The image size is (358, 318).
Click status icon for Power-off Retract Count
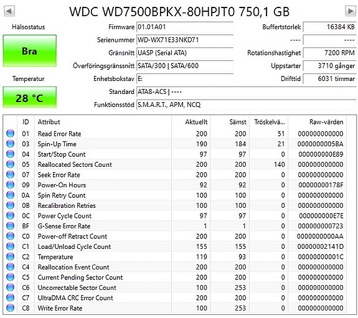click(11, 236)
